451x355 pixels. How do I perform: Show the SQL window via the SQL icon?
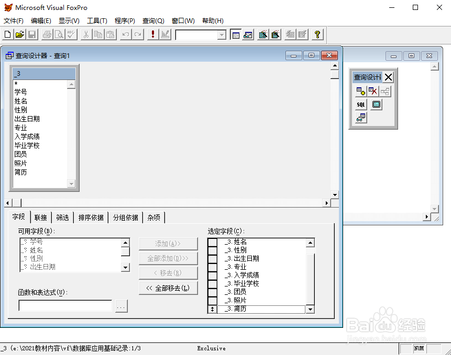pyautogui.click(x=361, y=105)
